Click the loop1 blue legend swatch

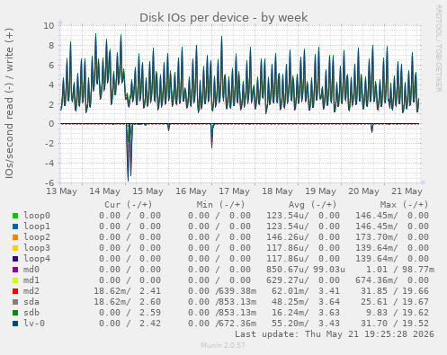pyautogui.click(x=15, y=226)
